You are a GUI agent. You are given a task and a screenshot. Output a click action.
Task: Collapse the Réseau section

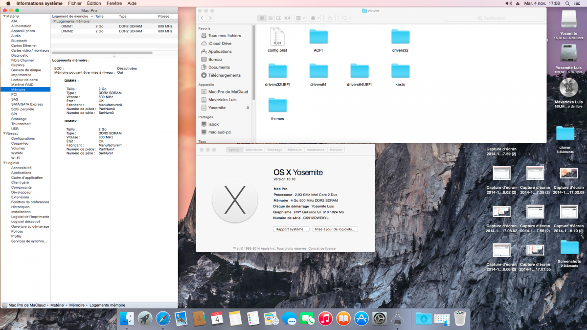pos(4,133)
